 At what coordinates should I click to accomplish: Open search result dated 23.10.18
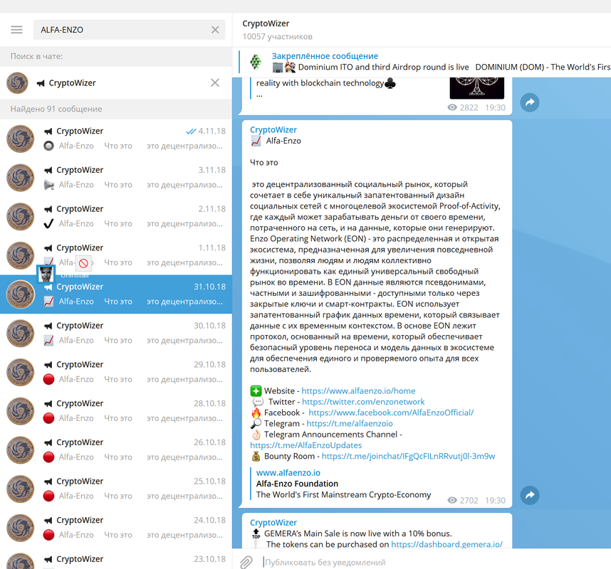click(x=116, y=558)
